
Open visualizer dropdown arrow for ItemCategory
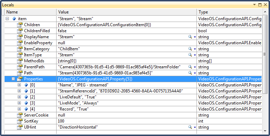pos(195,49)
